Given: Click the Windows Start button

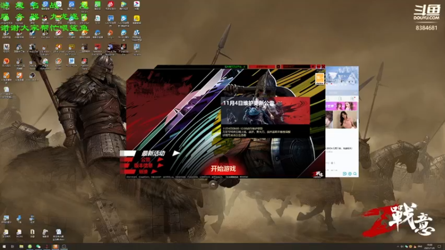Looking at the screenshot, I should click(x=4, y=247).
